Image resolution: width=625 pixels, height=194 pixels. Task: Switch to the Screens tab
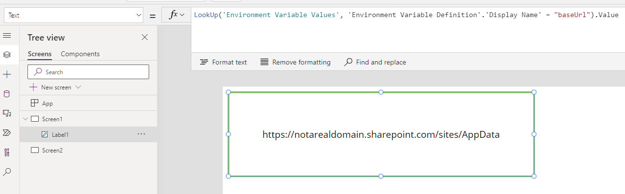point(40,54)
